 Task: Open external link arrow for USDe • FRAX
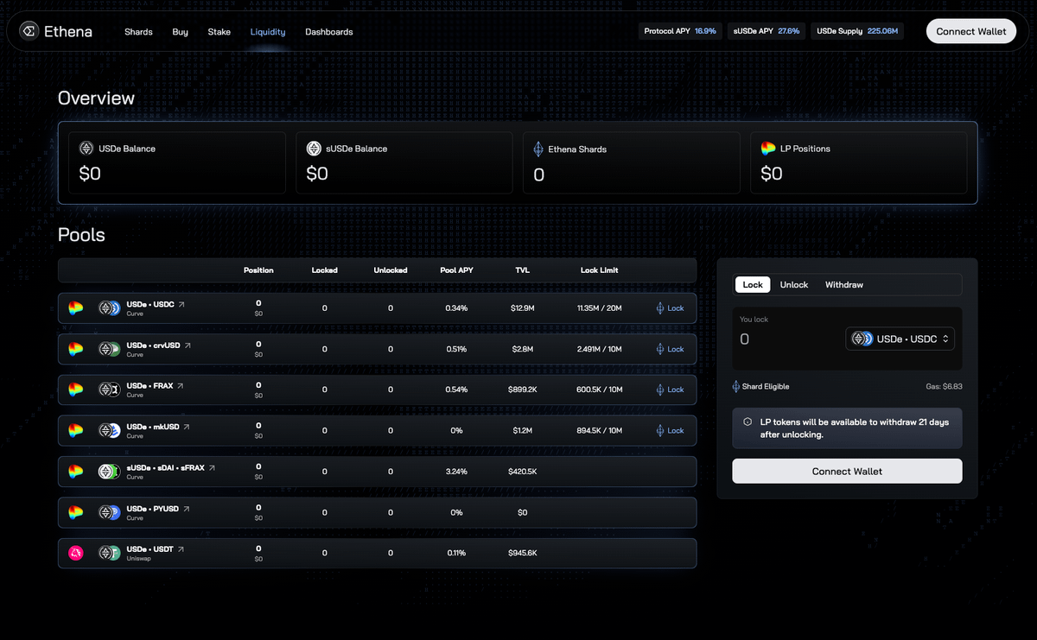point(181,385)
